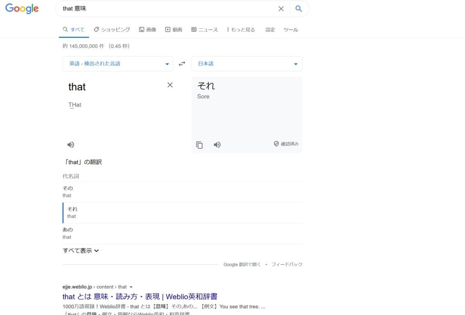
Task: Open the Weblio英和辞書 result title
Action: point(140,296)
